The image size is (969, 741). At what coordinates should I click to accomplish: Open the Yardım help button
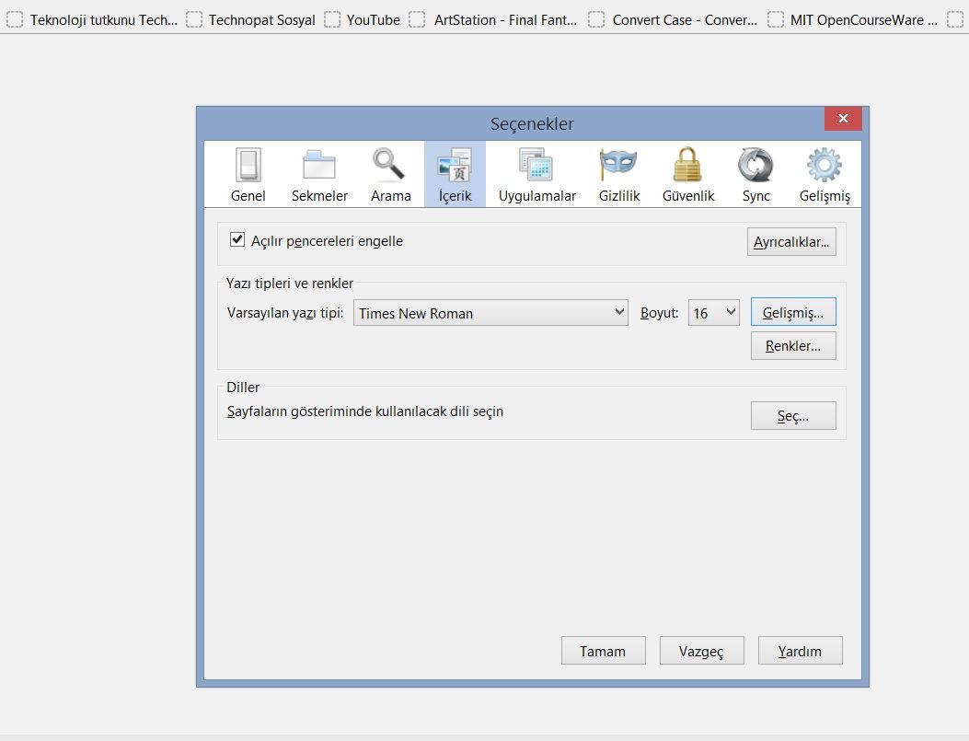click(x=801, y=651)
